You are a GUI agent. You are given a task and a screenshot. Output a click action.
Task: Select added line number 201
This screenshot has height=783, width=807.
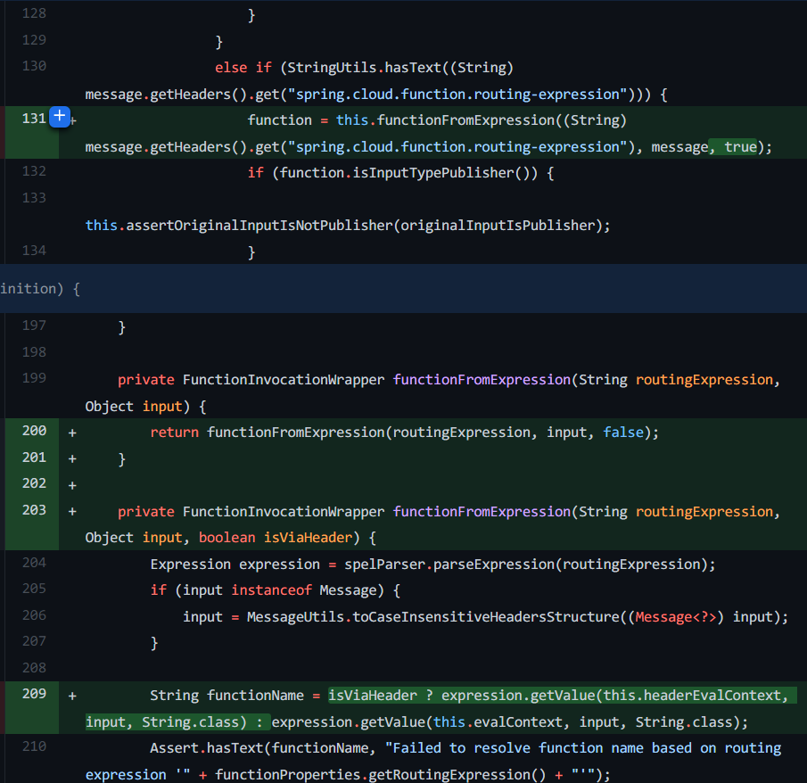pos(34,457)
